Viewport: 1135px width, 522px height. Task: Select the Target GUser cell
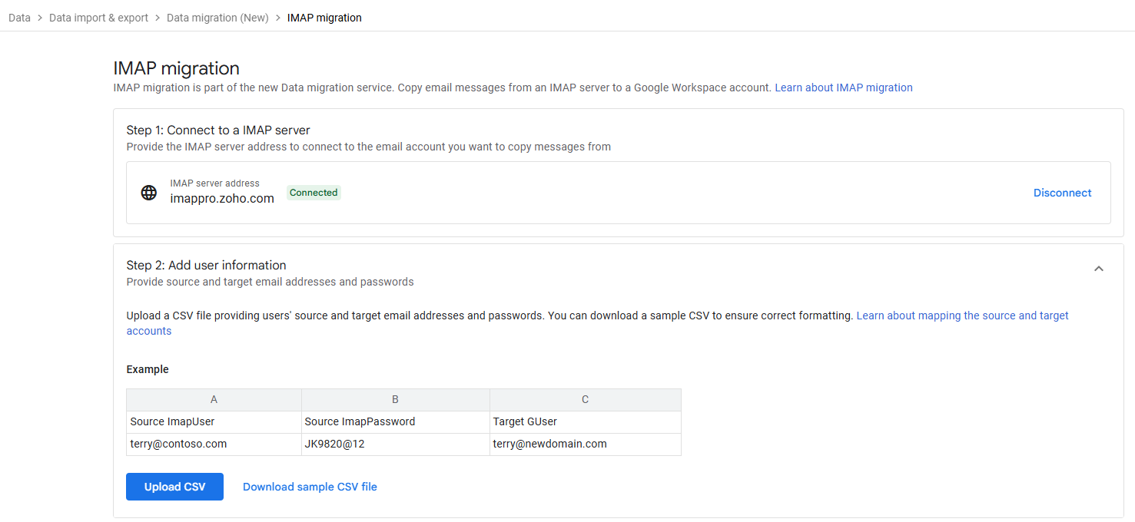[586, 421]
